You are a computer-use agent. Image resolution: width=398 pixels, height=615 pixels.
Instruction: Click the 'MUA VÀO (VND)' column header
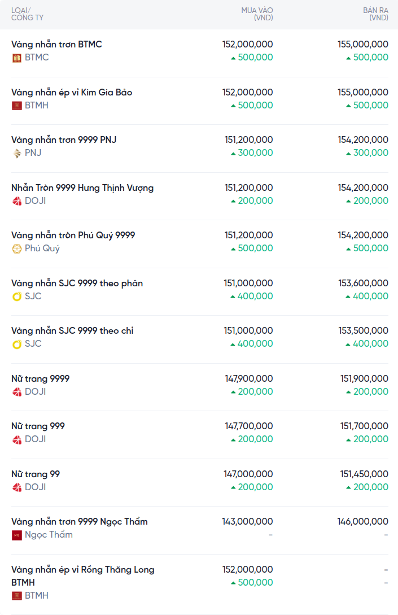[257, 14]
